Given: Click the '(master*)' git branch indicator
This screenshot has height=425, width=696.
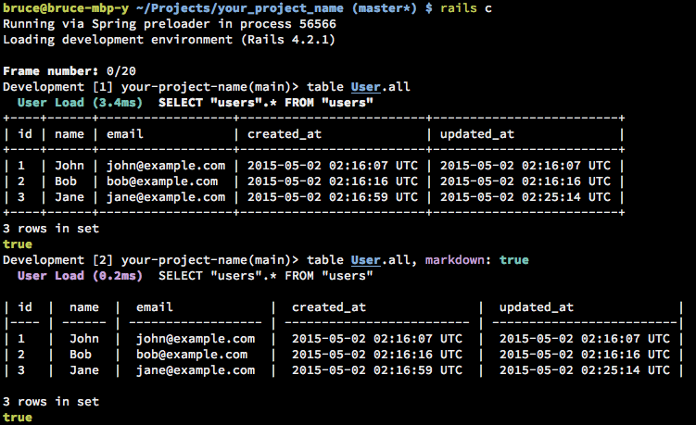Looking at the screenshot, I should pyautogui.click(x=384, y=8).
